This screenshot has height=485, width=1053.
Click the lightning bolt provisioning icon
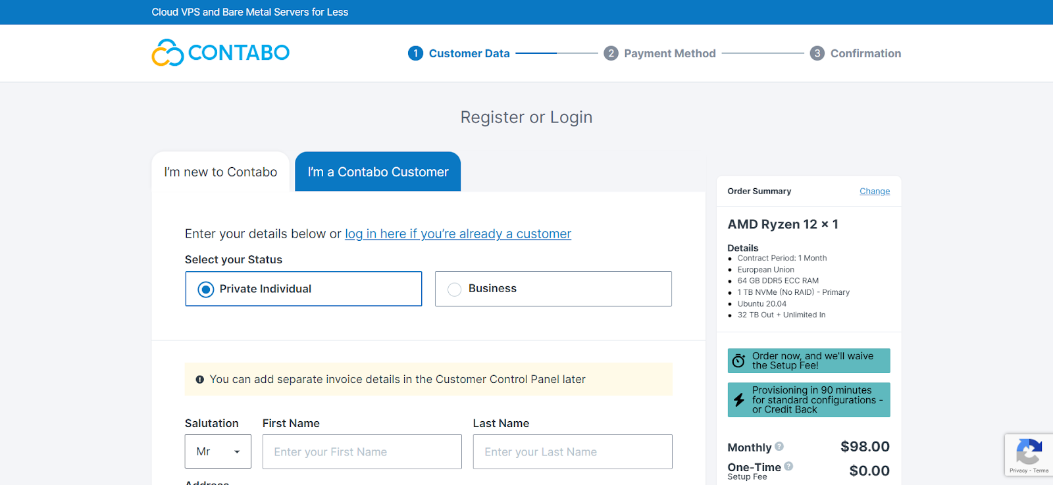click(x=739, y=399)
